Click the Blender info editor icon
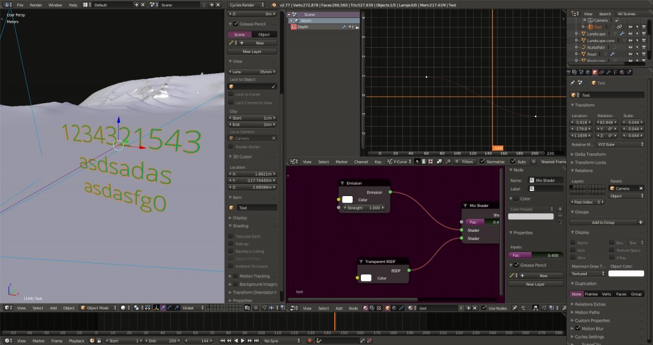 [x=6, y=4]
